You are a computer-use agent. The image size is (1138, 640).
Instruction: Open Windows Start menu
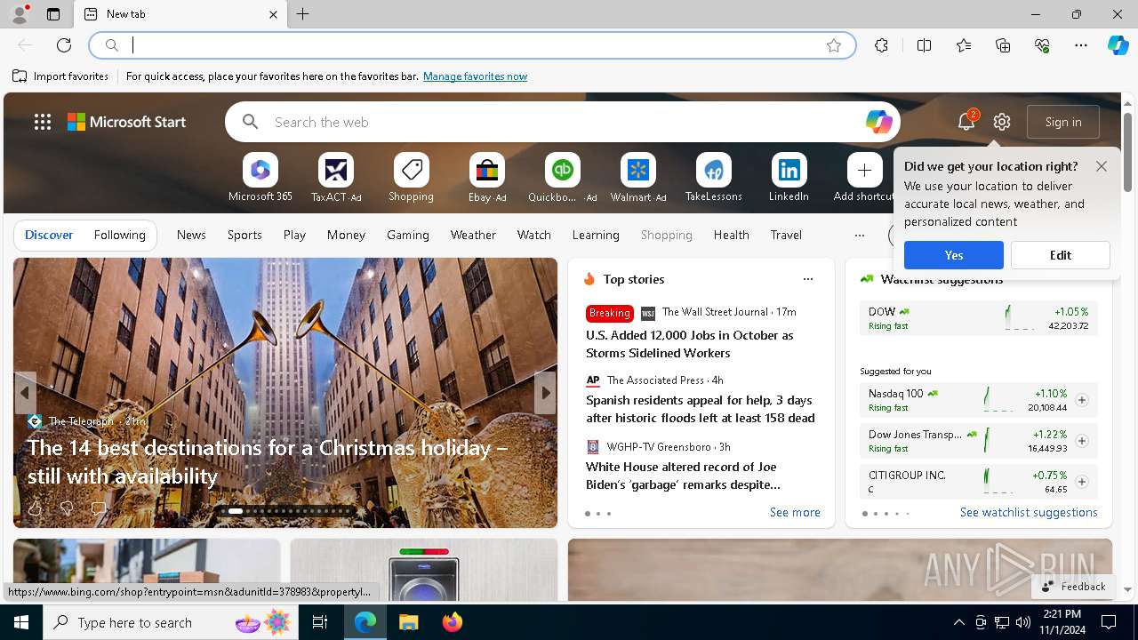[21, 622]
